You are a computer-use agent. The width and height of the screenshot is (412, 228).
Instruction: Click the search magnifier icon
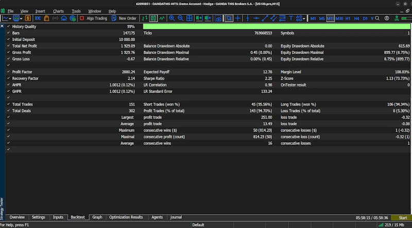tap(377, 18)
